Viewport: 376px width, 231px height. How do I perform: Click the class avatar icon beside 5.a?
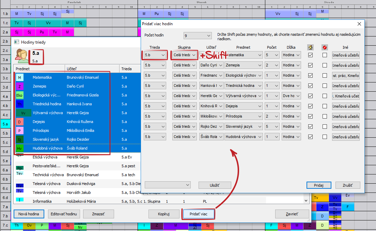[22, 56]
